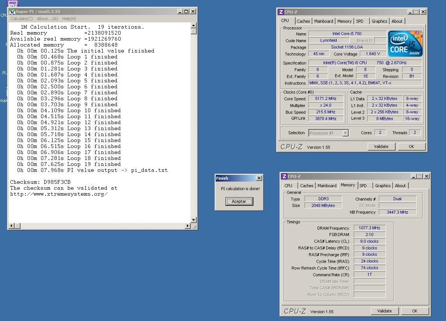
Task: Click the Intel Core i5 logo
Action: tap(405, 44)
